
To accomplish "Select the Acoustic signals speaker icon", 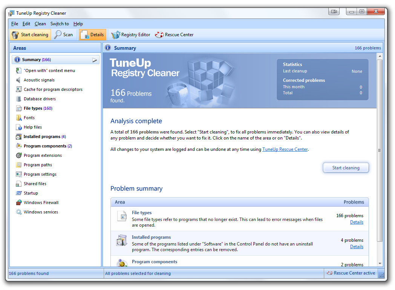I will (x=19, y=80).
